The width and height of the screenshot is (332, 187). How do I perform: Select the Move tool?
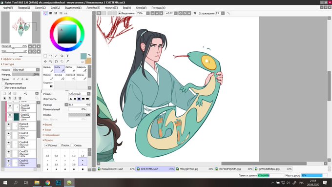click(x=45, y=62)
